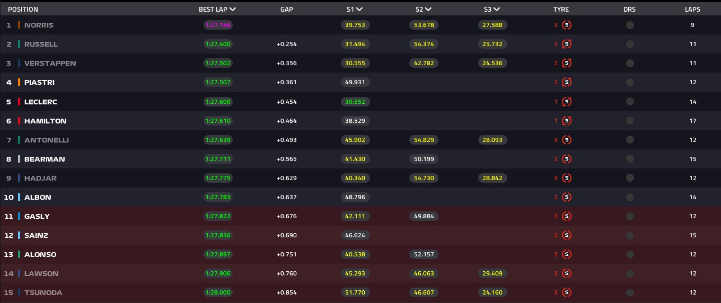The image size is (721, 303).
Task: Click Norris's orange team colour bar
Action: [x=19, y=25]
